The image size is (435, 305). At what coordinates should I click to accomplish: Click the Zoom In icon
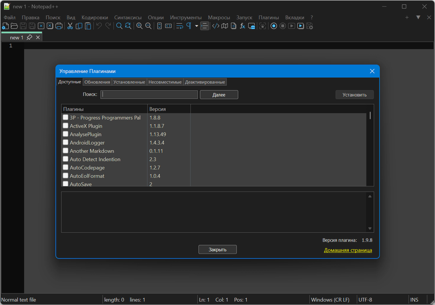[x=139, y=26]
